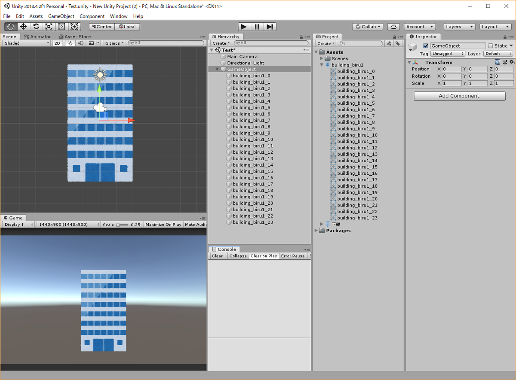Select the Scale tool
516x380 pixels.
click(49, 27)
